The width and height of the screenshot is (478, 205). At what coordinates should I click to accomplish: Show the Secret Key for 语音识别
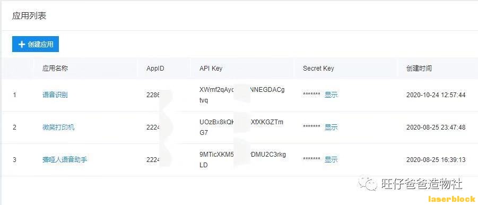tap(331, 95)
